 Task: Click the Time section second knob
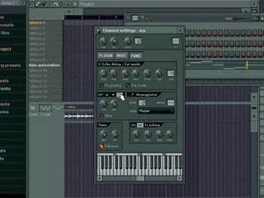point(115,134)
